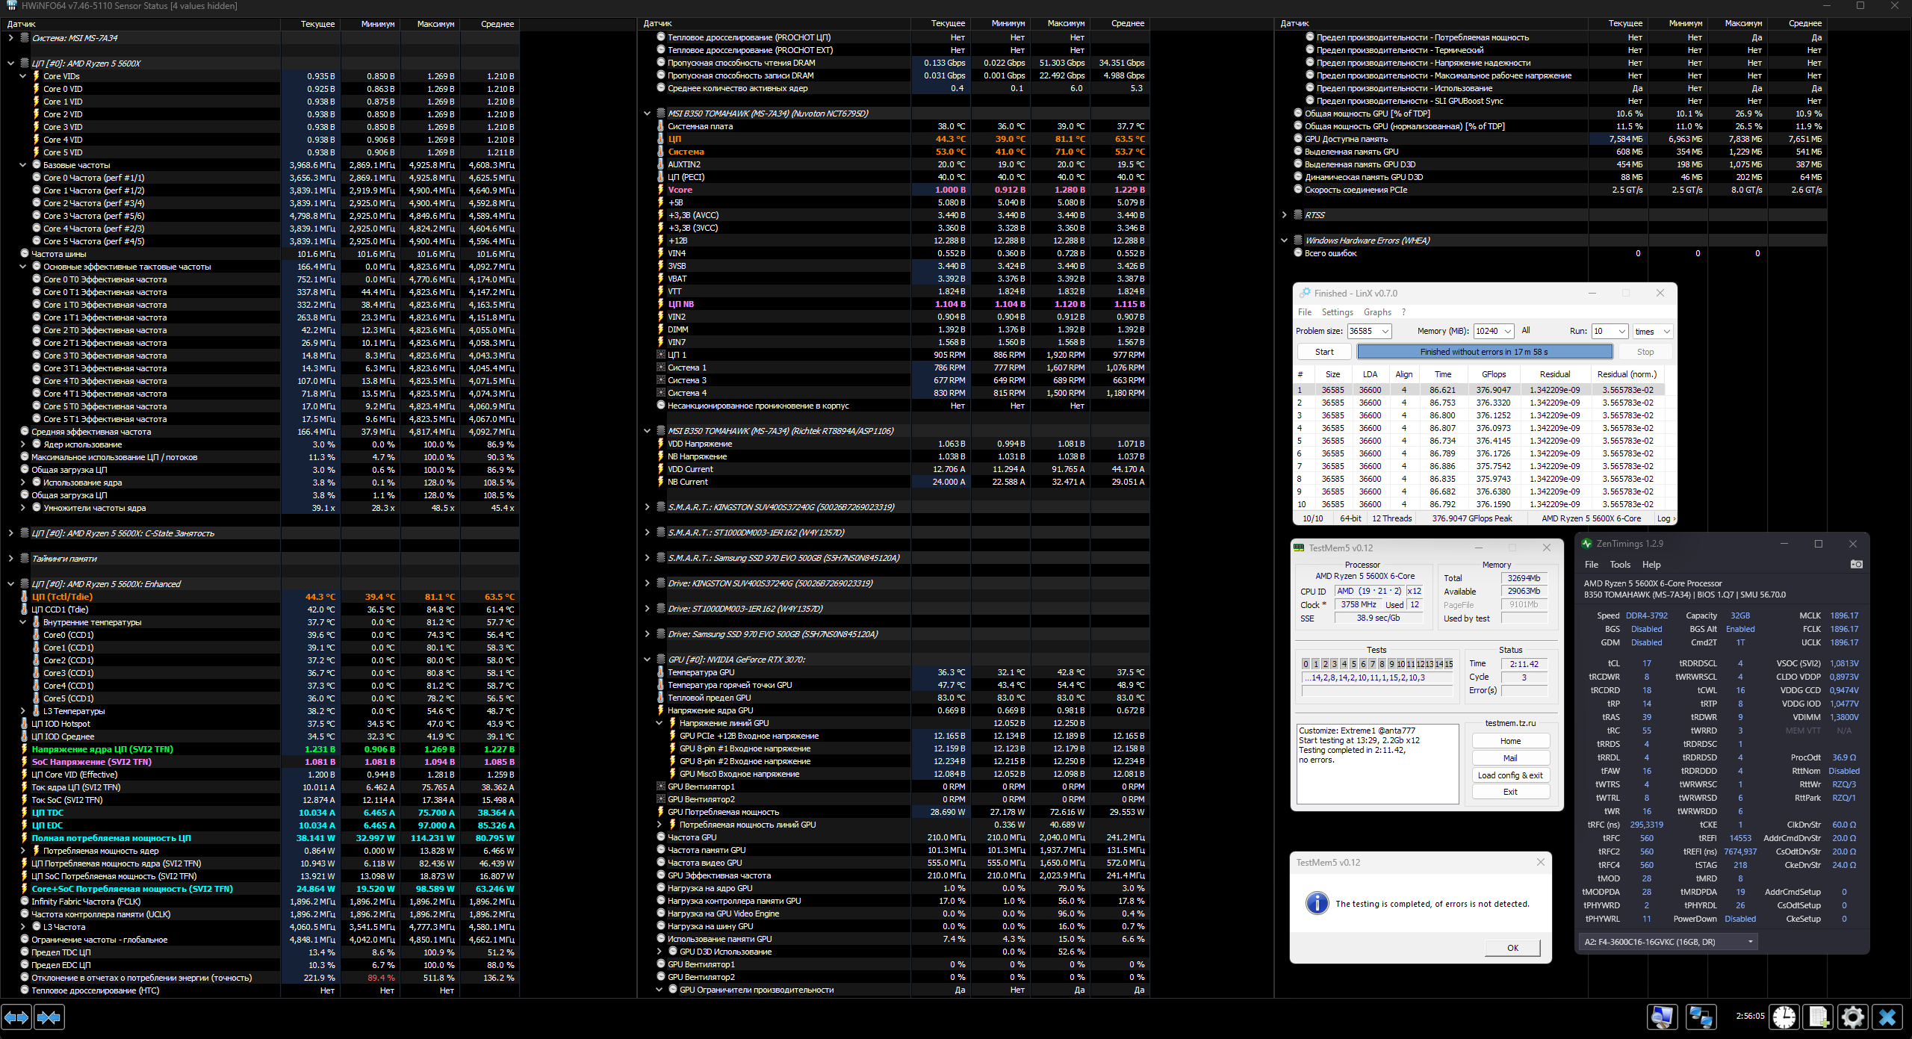
Task: Start logging via the document plus icon
Action: coord(1818,1017)
